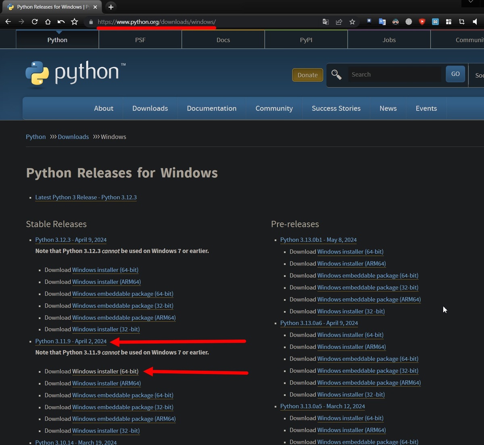Click the python logo in the site header
The height and width of the screenshot is (445, 484).
pos(76,74)
